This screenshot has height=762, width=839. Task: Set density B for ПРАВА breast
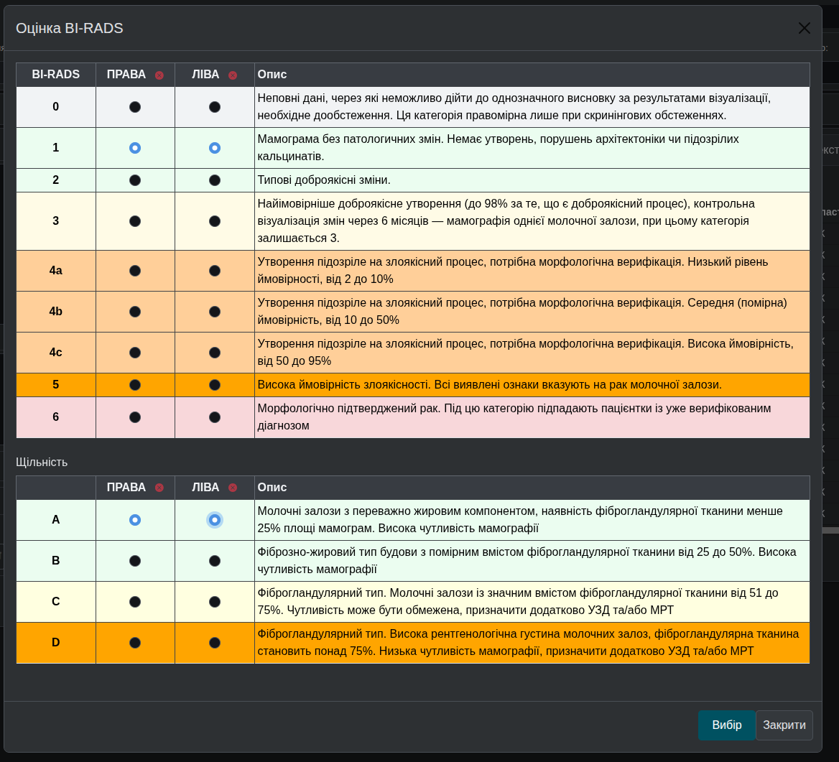135,561
